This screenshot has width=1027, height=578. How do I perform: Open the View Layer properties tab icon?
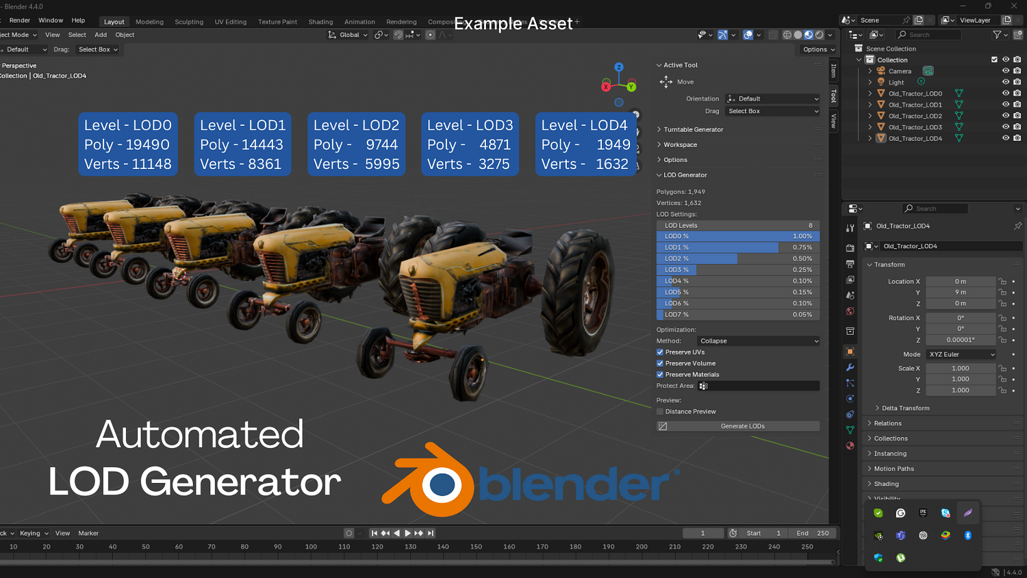coord(850,279)
